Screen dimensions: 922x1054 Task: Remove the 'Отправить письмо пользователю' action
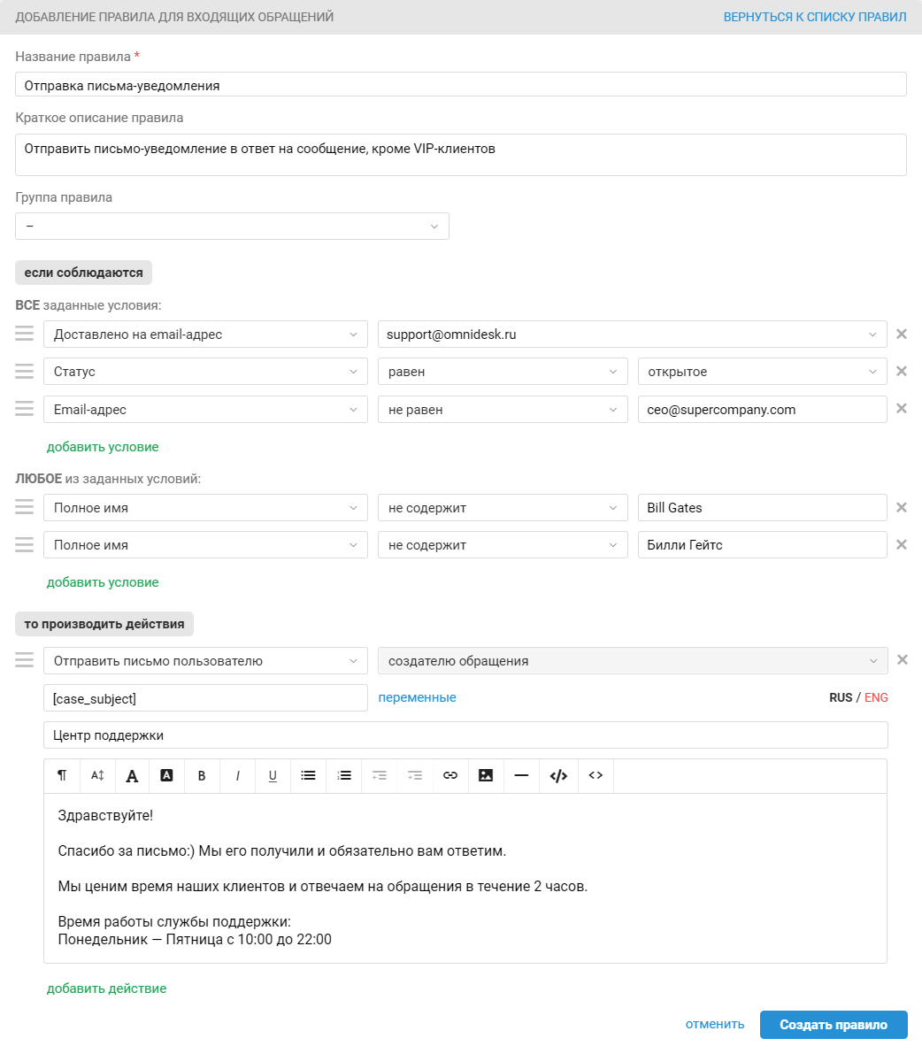coord(903,660)
